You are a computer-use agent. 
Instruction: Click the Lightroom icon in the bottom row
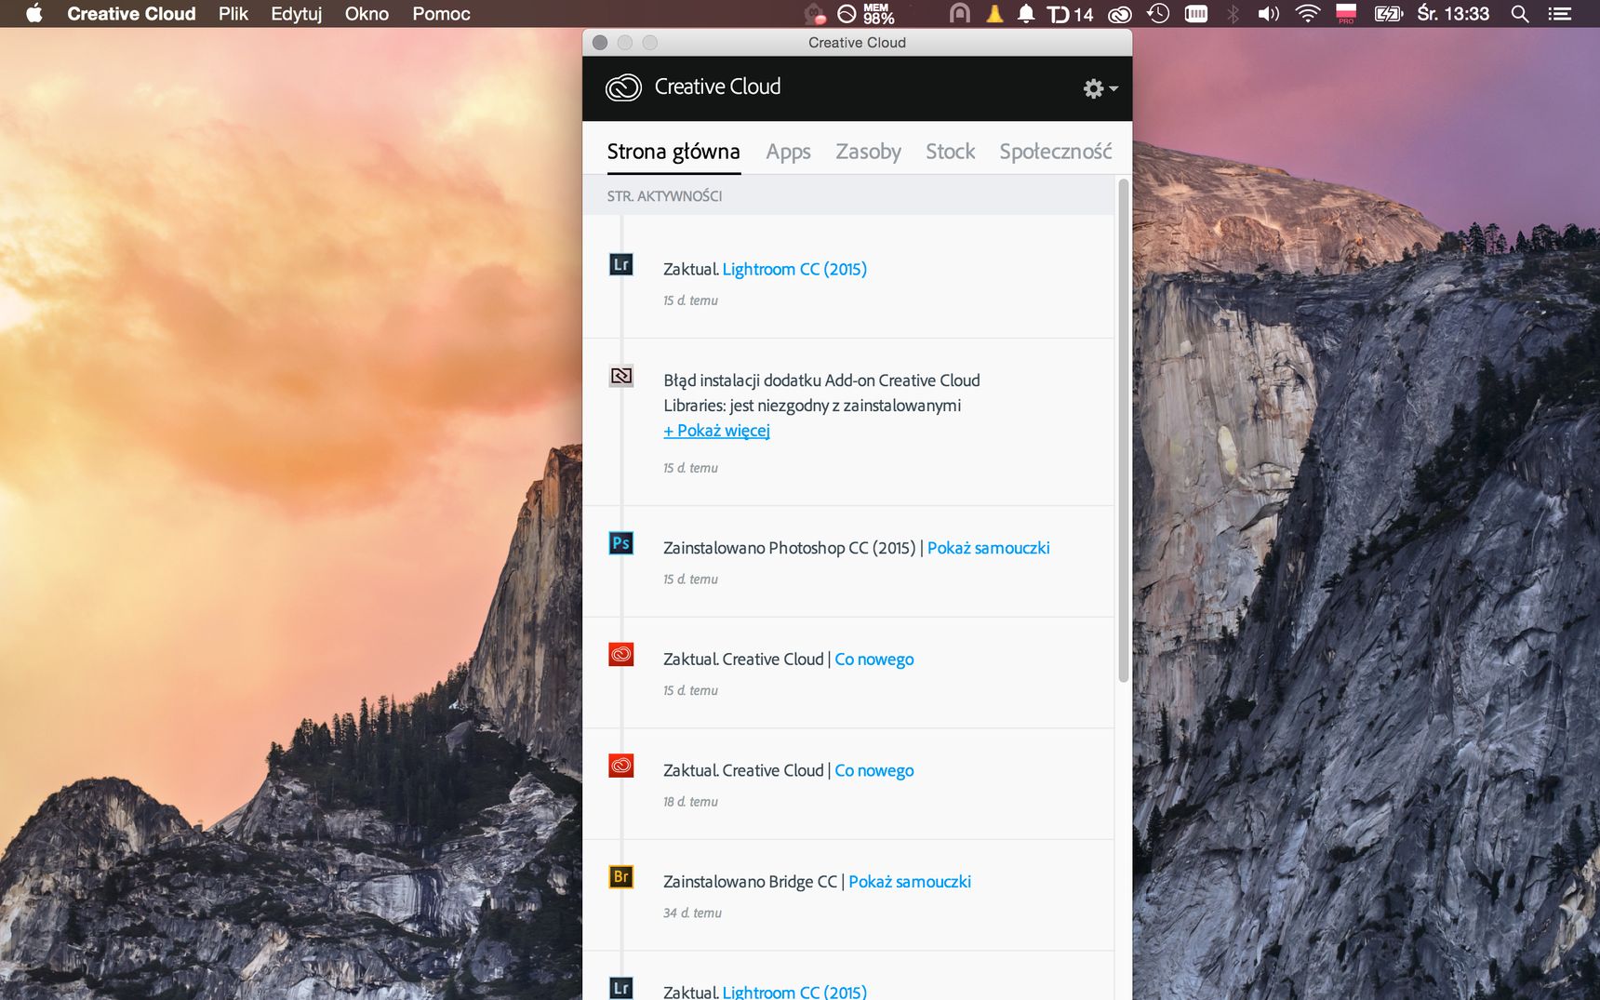click(x=620, y=988)
